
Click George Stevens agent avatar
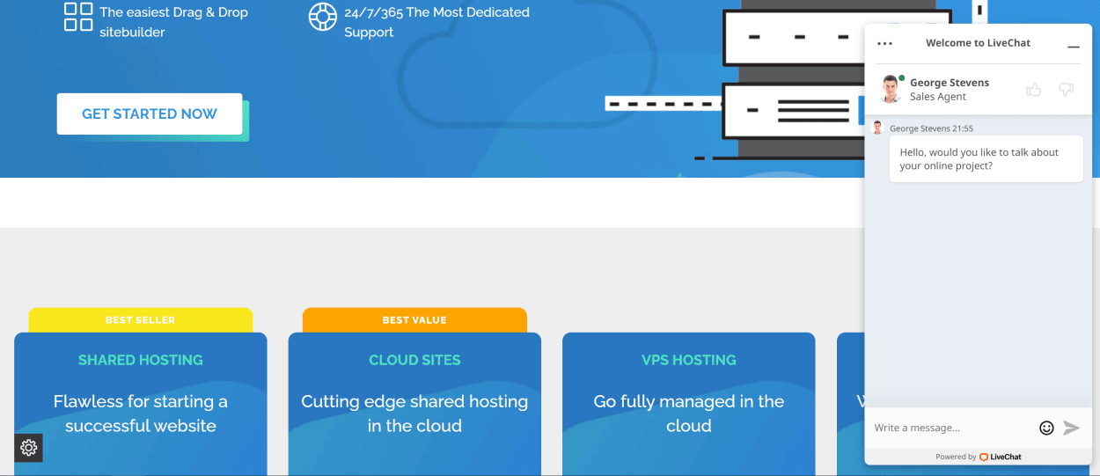[891, 89]
